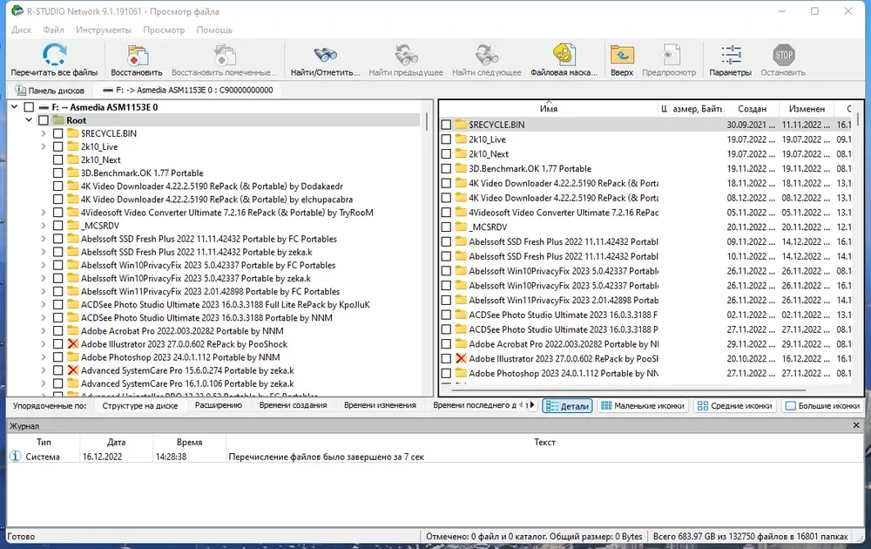
Task: Collapse the F: Asmedia ASM1153E drive node
Action: click(15, 106)
